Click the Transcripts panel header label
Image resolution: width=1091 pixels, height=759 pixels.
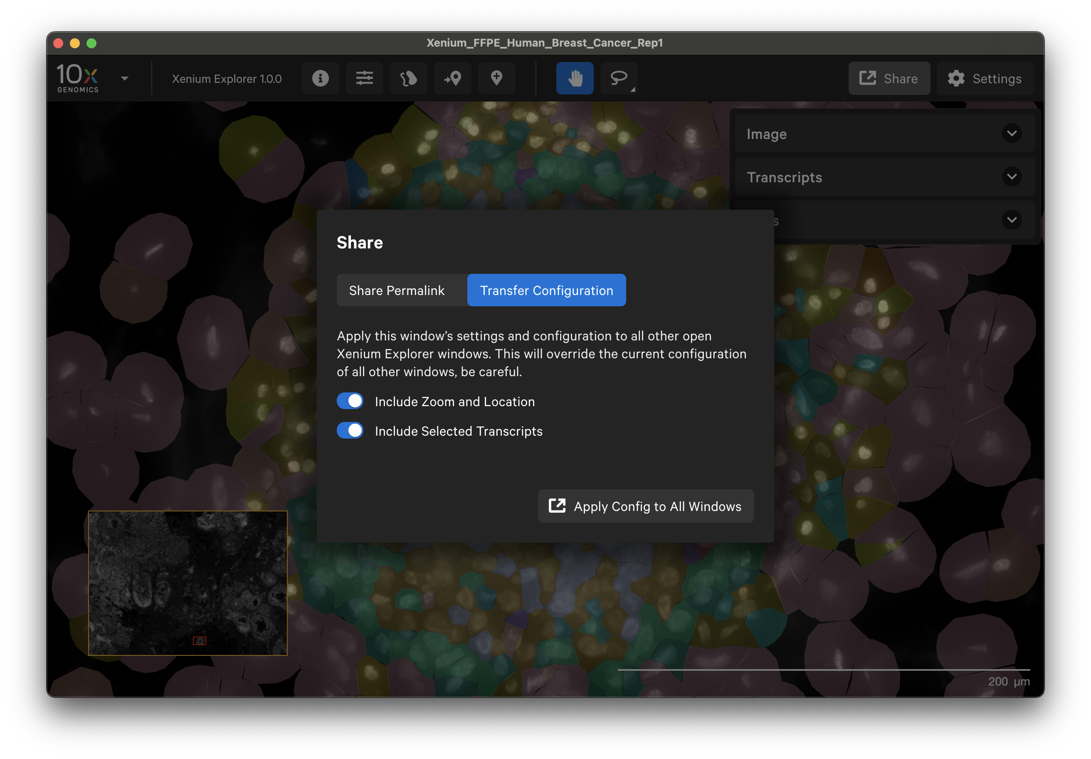tap(785, 177)
